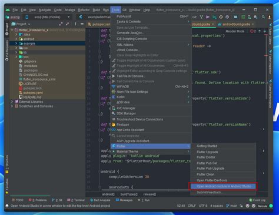The width and height of the screenshot is (279, 215).
Task: Open the Terminal tool window
Action: [76, 200]
